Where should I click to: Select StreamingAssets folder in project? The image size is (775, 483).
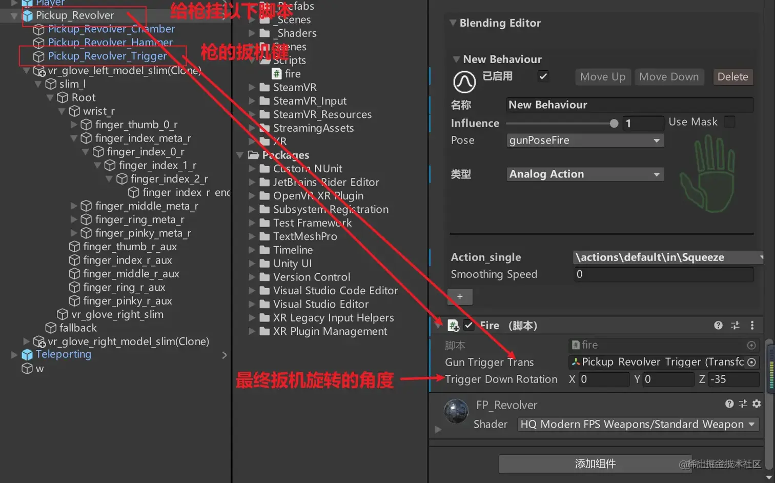coord(313,128)
